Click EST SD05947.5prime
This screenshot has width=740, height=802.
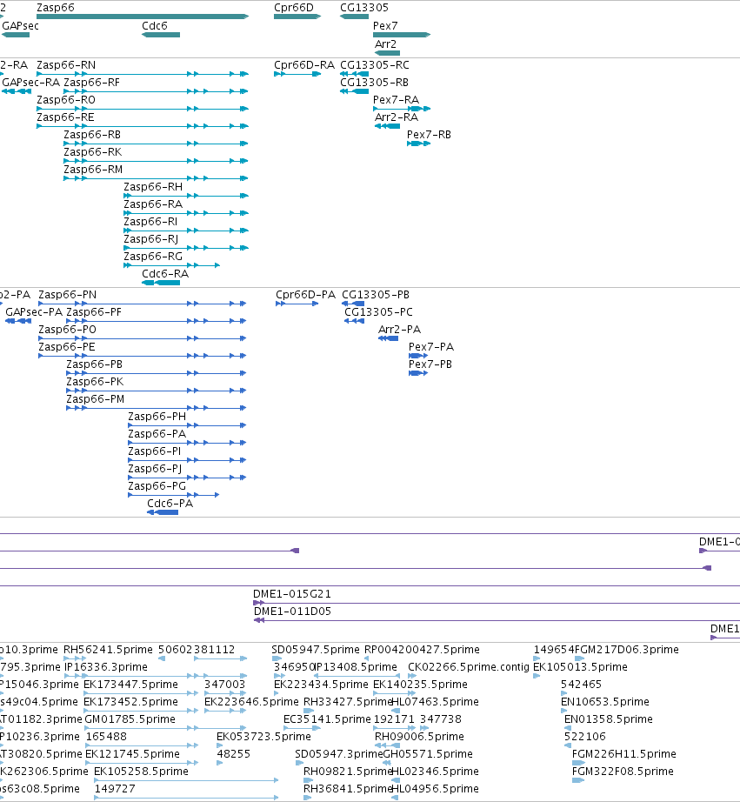[x=316, y=650]
